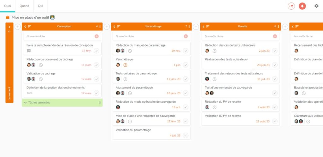The image size is (323, 157).
Task: Click clock icon on Bascule en production card
Action: click(304, 93)
